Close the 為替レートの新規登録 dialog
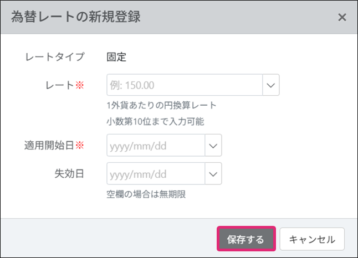The image size is (358, 258). (342, 17)
